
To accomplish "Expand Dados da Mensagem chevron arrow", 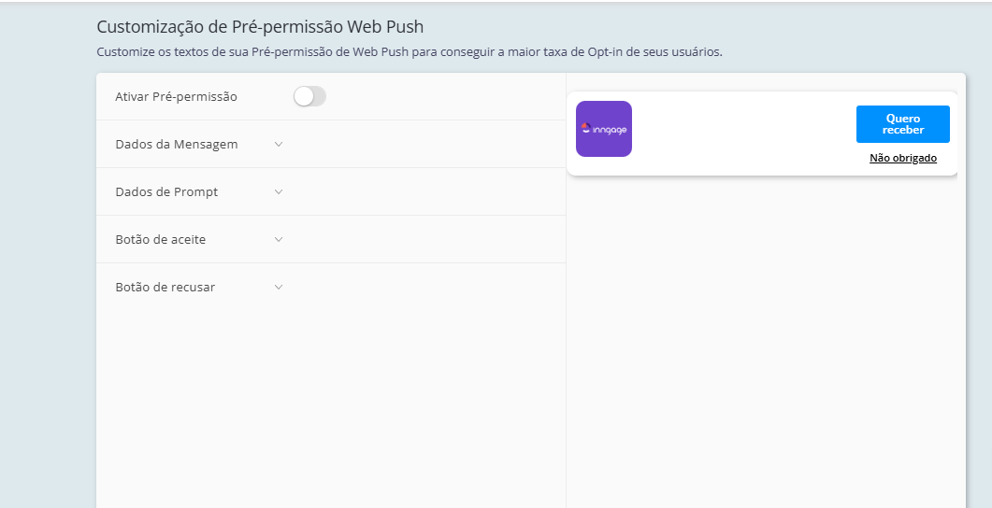I will 279,144.
